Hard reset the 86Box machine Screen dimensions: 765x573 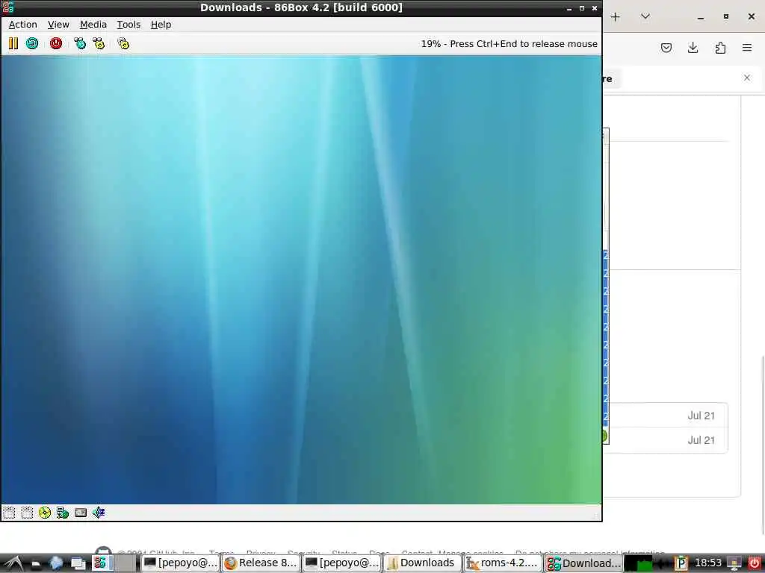32,44
